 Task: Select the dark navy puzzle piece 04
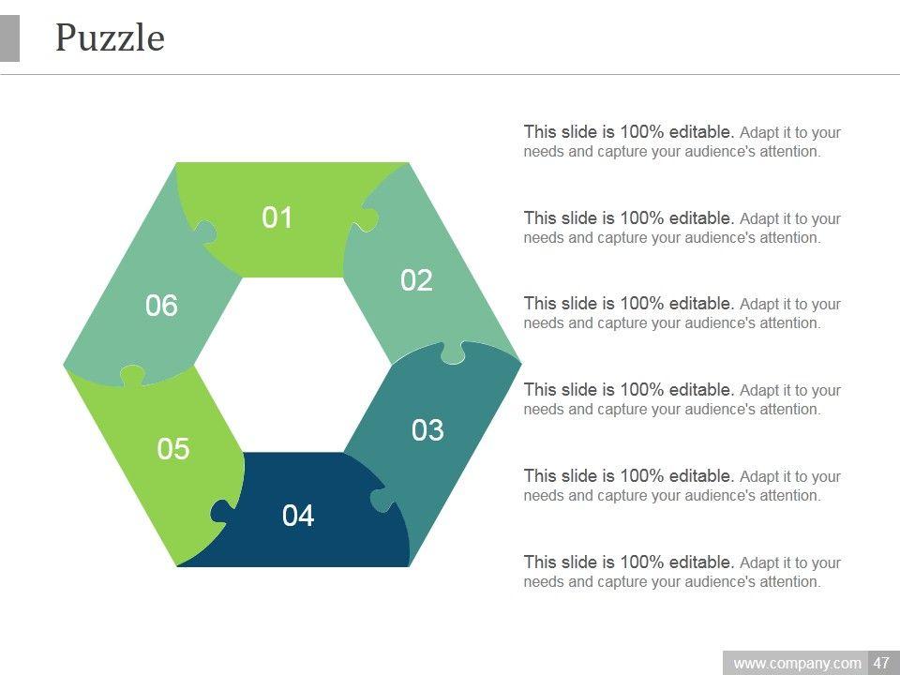(x=298, y=515)
